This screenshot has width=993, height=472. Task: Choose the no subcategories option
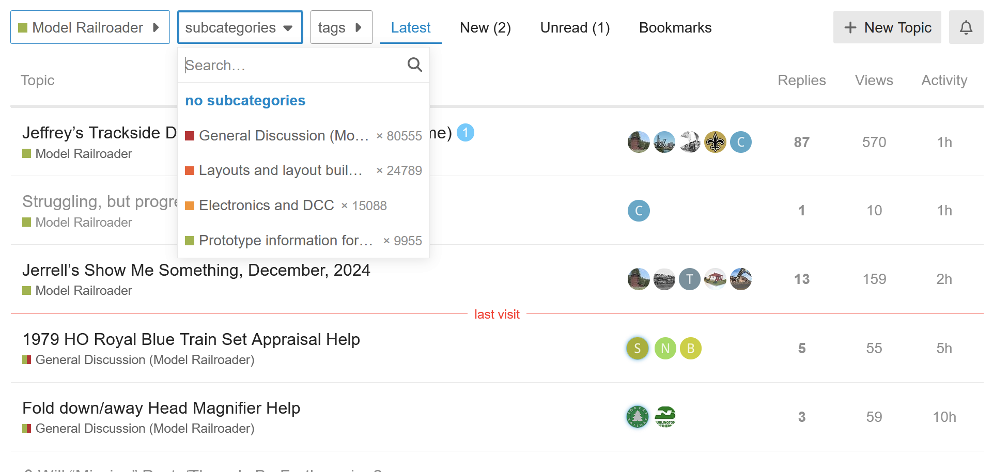[x=245, y=100]
